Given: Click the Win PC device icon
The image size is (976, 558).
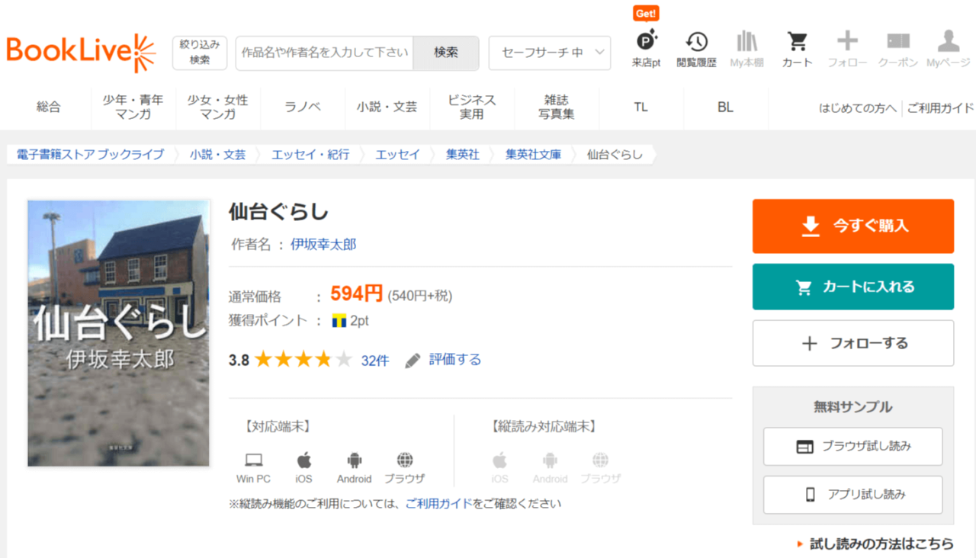Looking at the screenshot, I should (254, 460).
